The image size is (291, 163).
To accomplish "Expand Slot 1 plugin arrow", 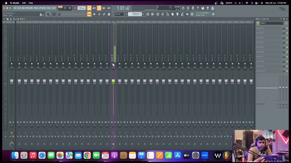I will [257, 28].
